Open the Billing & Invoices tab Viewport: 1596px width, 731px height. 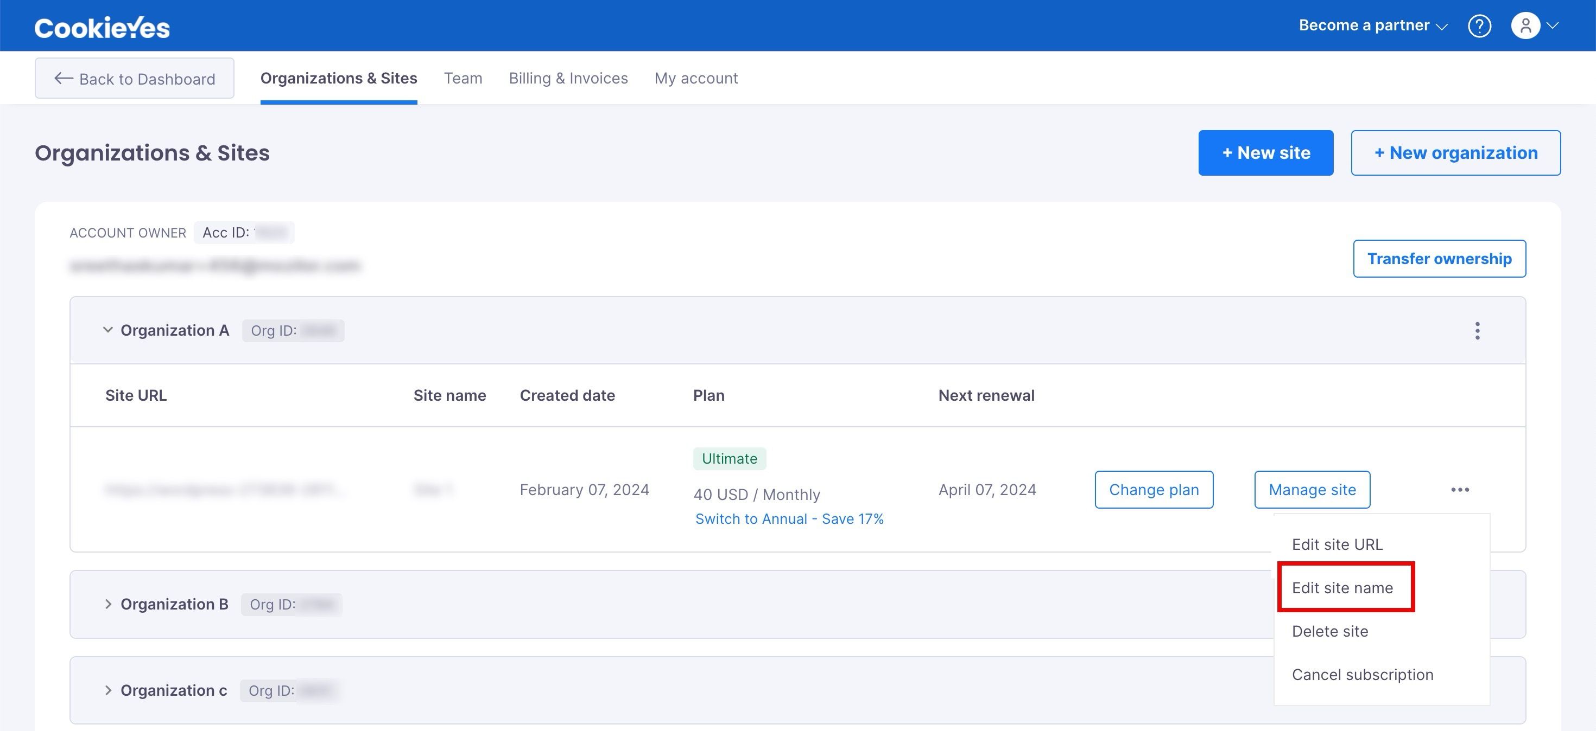pyautogui.click(x=568, y=78)
